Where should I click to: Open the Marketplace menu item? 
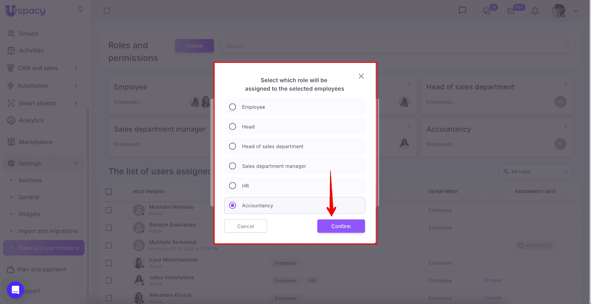35,142
